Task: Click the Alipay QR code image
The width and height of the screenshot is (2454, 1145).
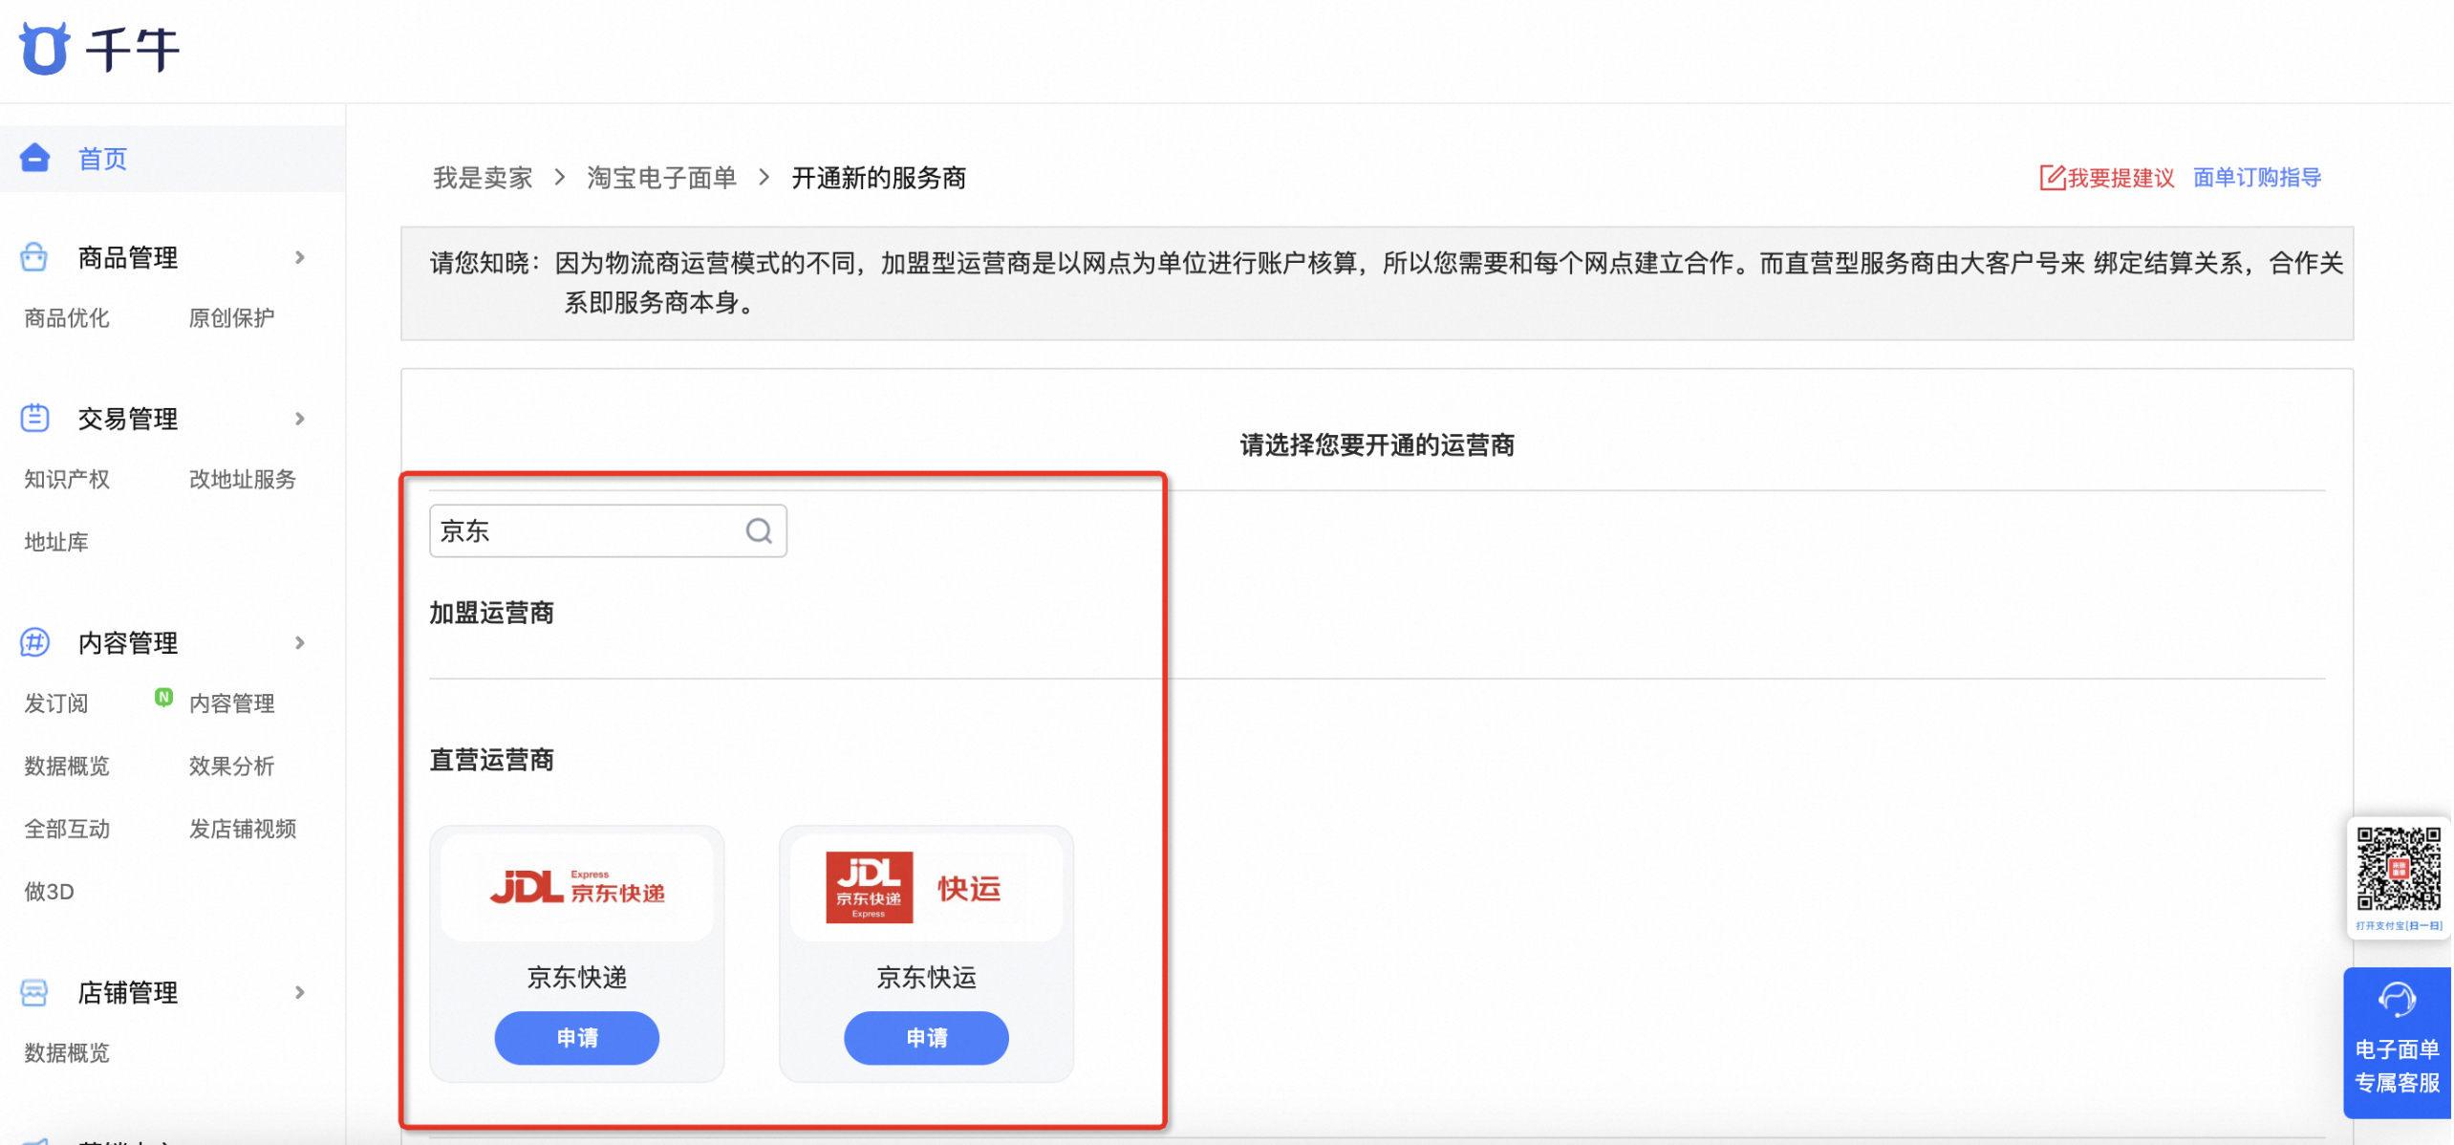Action: [2399, 869]
